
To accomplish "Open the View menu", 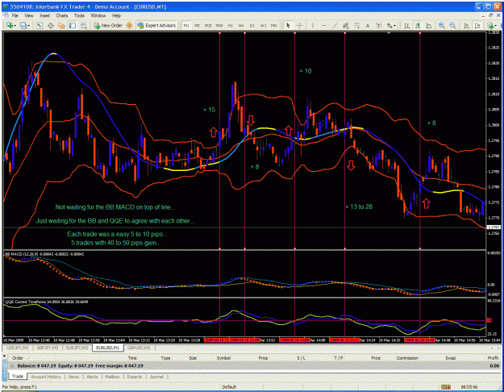I will tap(29, 15).
